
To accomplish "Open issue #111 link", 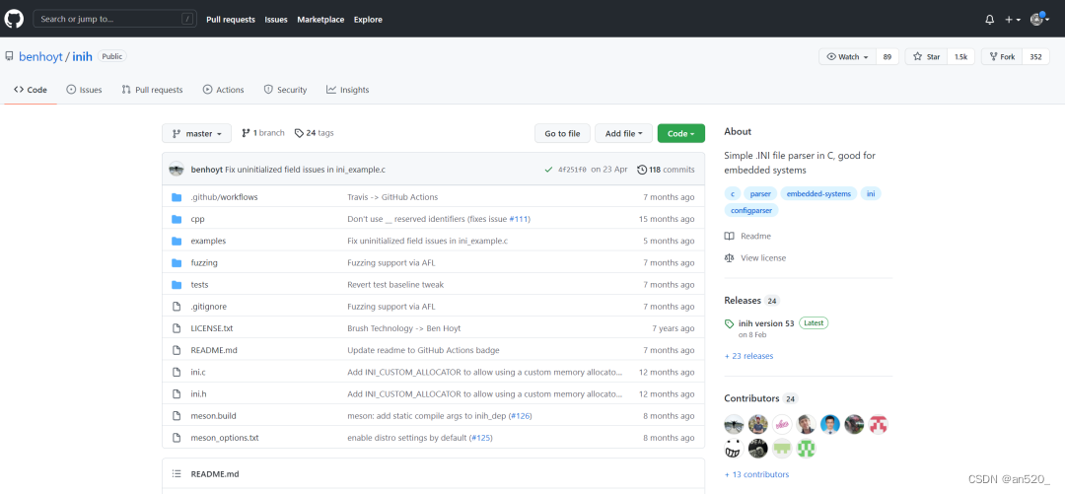I will pyautogui.click(x=519, y=219).
